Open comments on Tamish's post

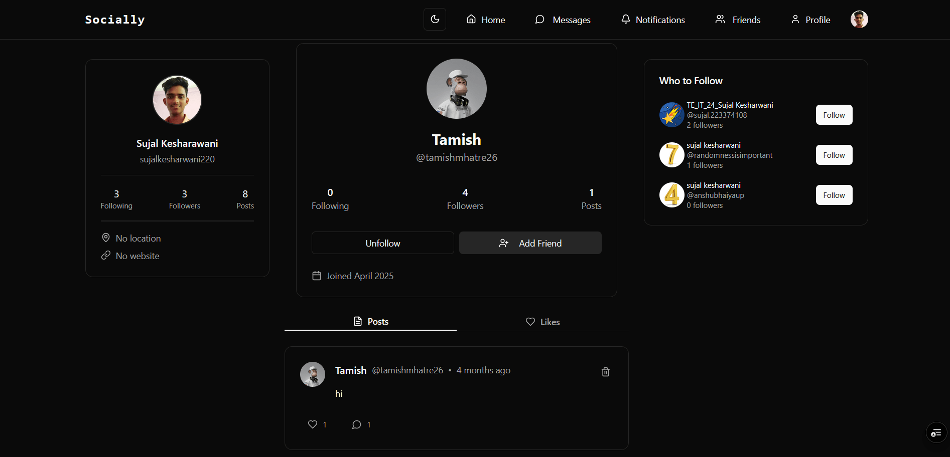[357, 424]
